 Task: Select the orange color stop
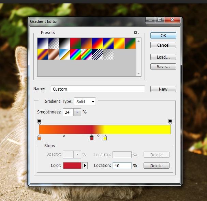39,138
